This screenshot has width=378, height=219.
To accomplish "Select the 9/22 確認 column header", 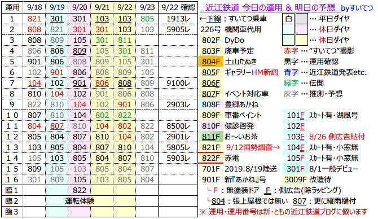I will [178, 7].
